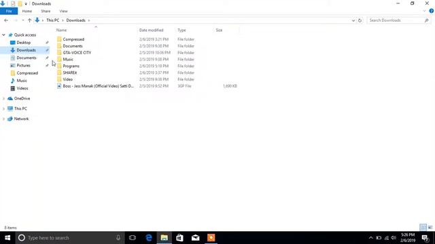Viewport: 435px width, 244px height.
Task: Go back with the back arrow
Action: click(6, 20)
